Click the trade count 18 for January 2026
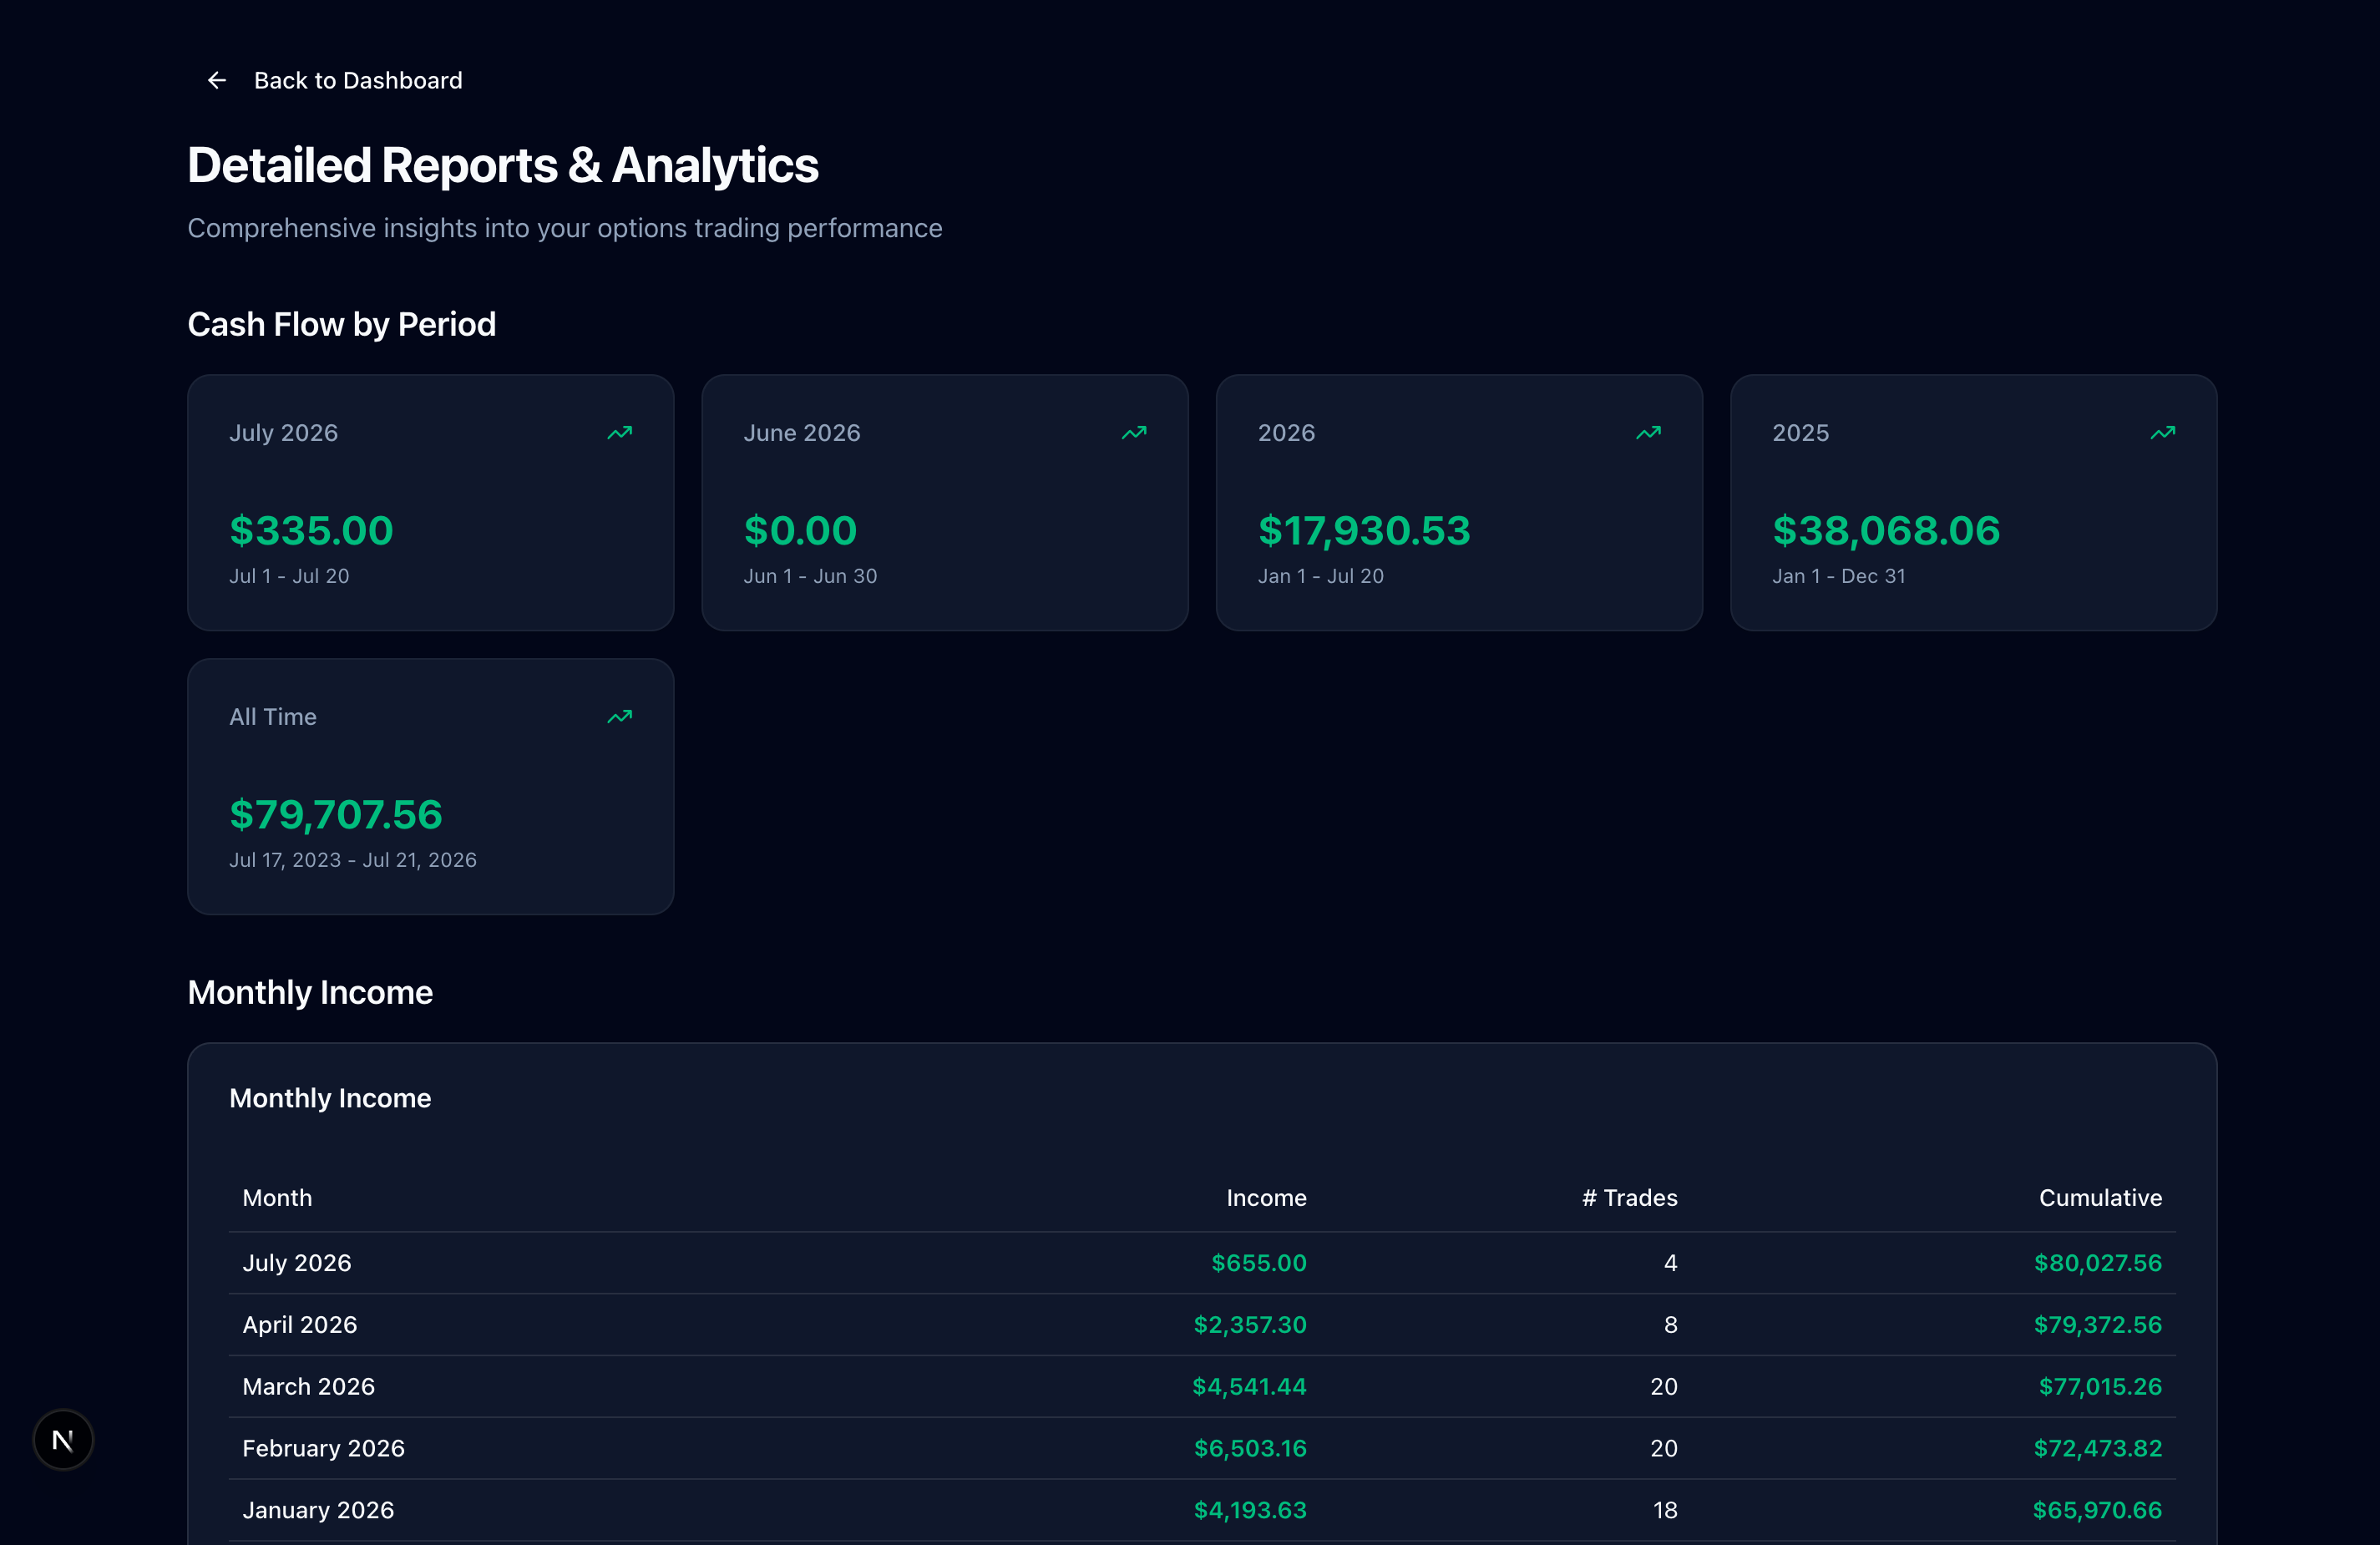2380x1545 pixels. (x=1665, y=1511)
